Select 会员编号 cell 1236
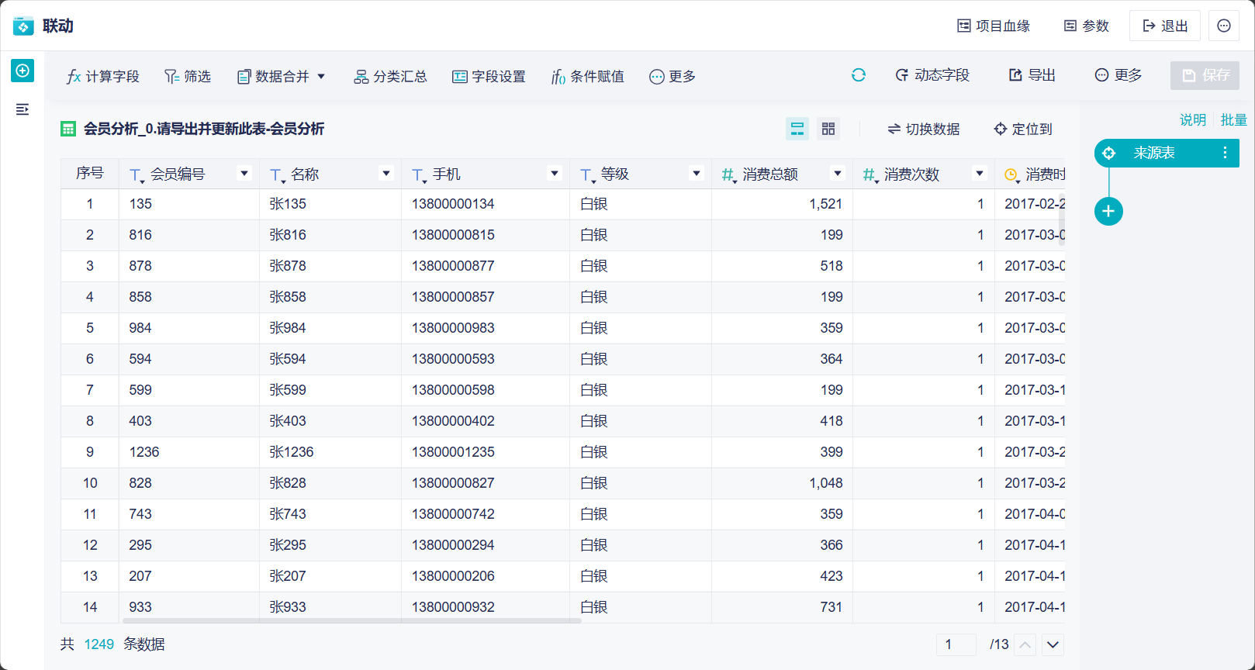Viewport: 1255px width, 670px height. 189,452
